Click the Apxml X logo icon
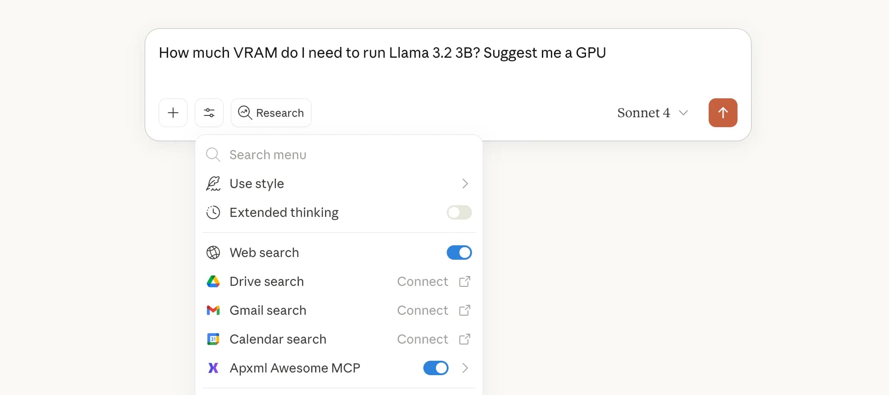889x395 pixels. pyautogui.click(x=213, y=368)
